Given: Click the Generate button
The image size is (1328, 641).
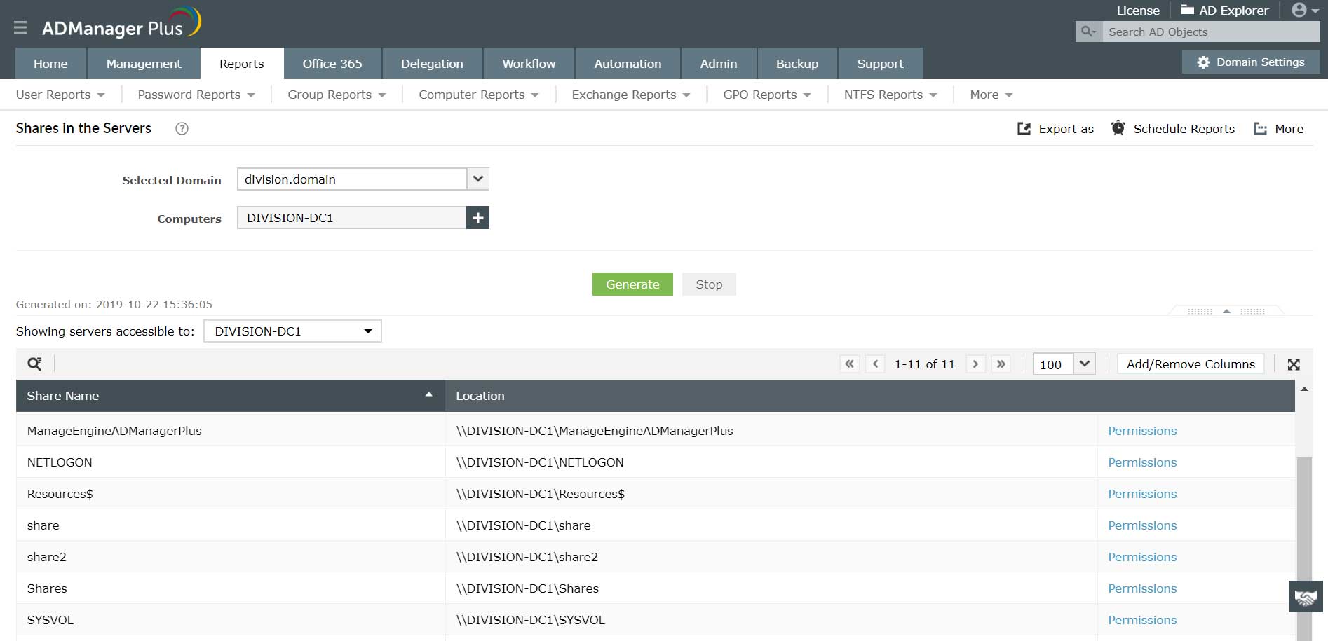Looking at the screenshot, I should (x=632, y=284).
